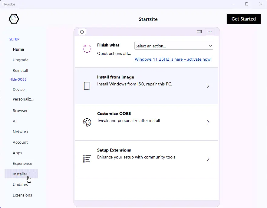Screen dimensions: 267x208
Task: Open the Select an action dropdown
Action: pos(173,46)
